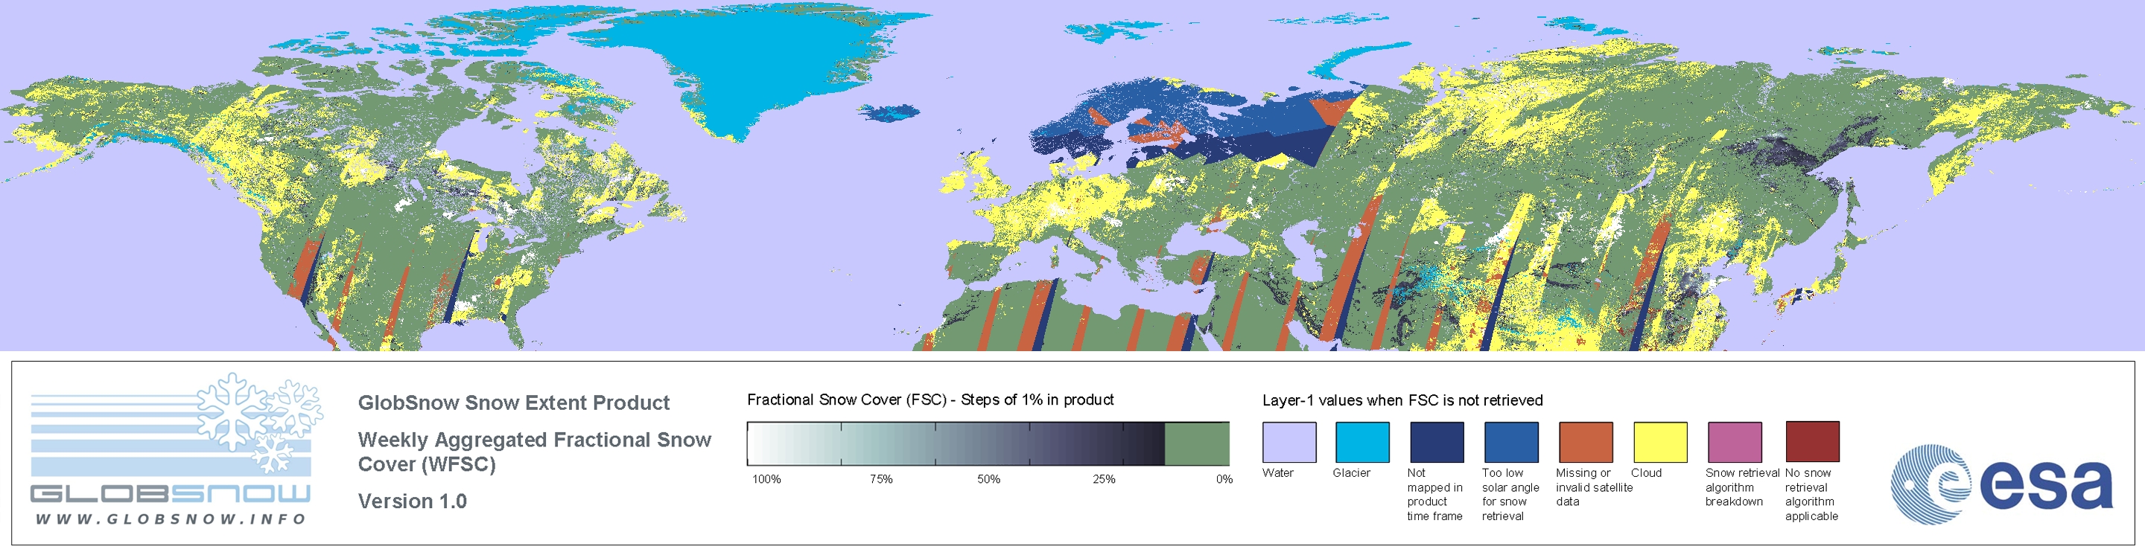This screenshot has width=2145, height=555.
Task: Select the 'No snow retrieval algorithm applicable' swatch
Action: [1812, 441]
